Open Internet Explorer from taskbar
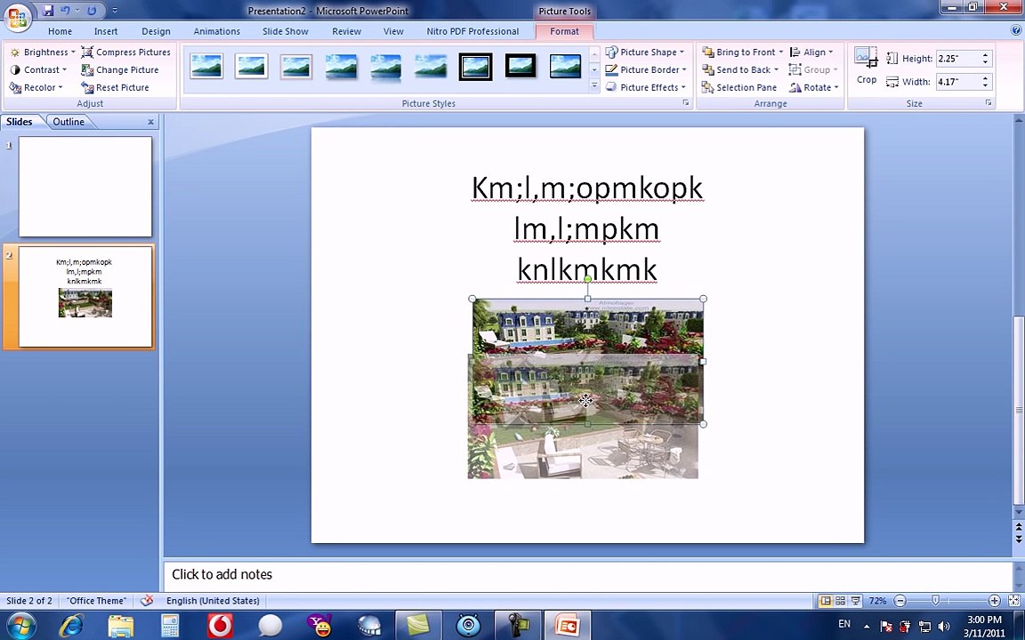 (x=71, y=626)
